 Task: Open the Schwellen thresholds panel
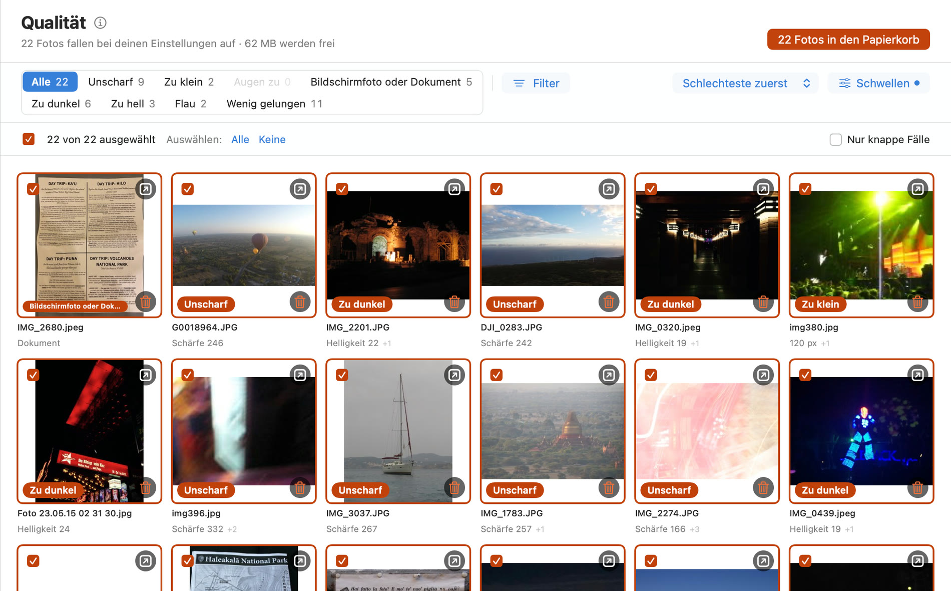(879, 83)
